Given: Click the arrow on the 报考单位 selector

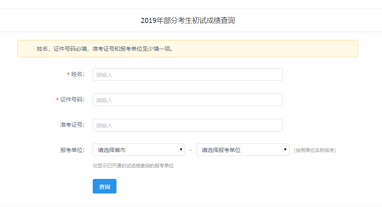Looking at the screenshot, I should (x=285, y=150).
